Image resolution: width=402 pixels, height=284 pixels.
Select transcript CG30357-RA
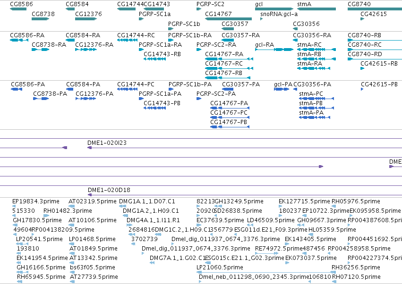[x=228, y=40]
